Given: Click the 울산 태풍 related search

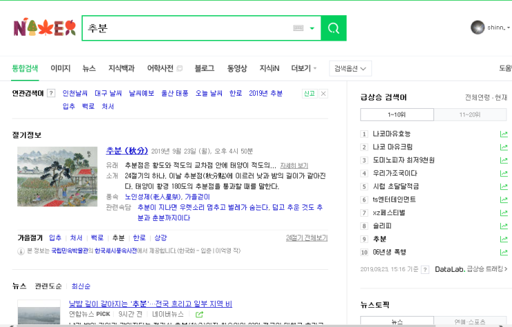Looking at the screenshot, I should (x=175, y=94).
